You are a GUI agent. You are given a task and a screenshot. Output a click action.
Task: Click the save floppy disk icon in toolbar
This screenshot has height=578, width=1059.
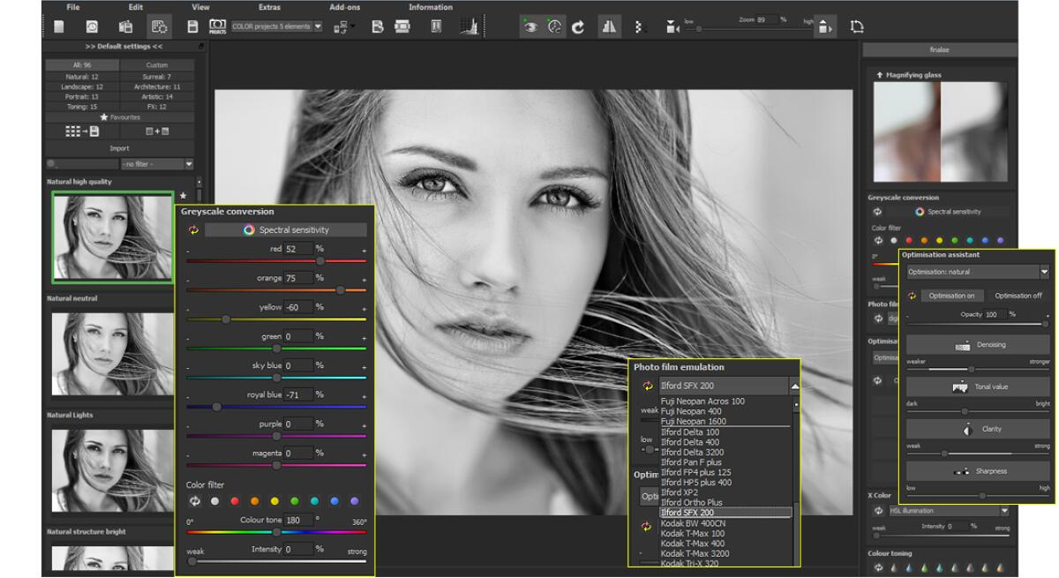click(x=192, y=27)
